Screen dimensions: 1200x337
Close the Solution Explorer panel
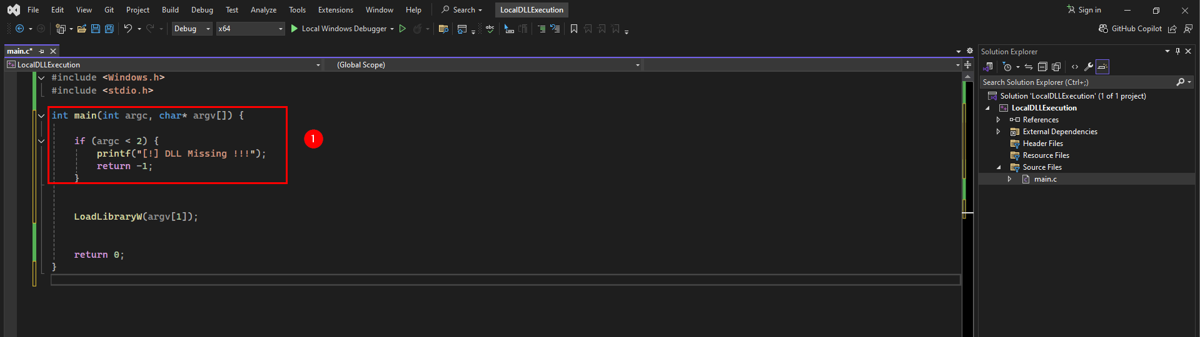1188,51
